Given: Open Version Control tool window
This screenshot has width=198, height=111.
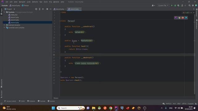Looking at the screenshot, I should point(10,101).
